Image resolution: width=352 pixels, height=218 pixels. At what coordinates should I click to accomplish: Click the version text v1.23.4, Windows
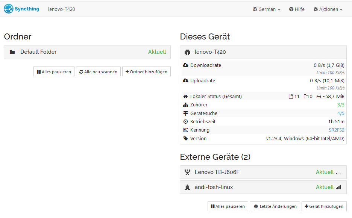[x=305, y=139]
